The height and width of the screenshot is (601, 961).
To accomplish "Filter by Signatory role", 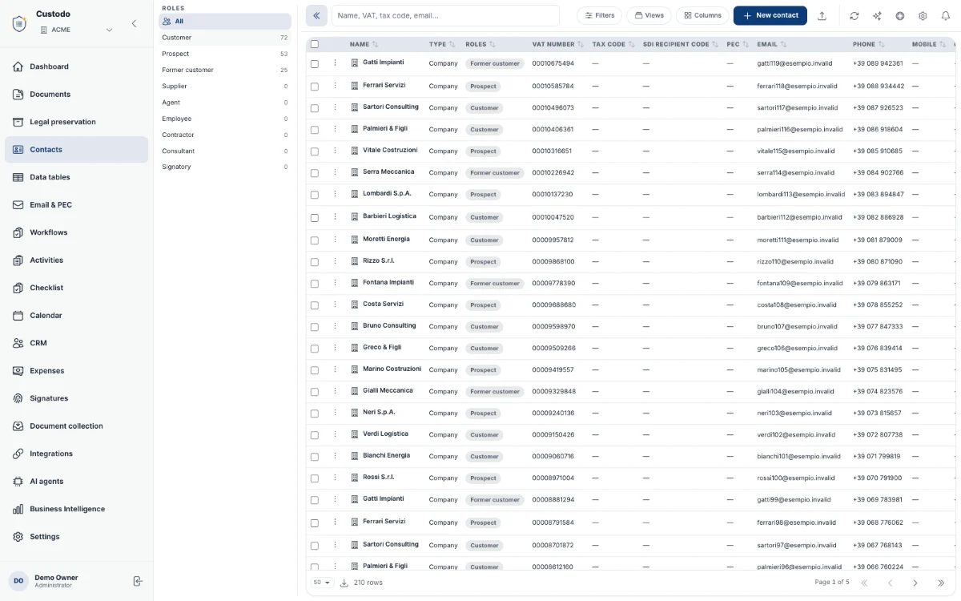I will pos(224,167).
